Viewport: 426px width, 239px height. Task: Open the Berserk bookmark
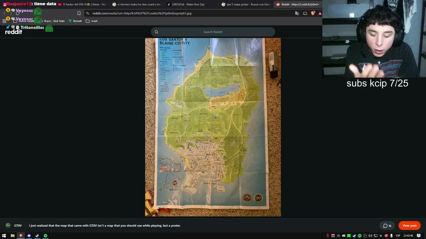75,21
